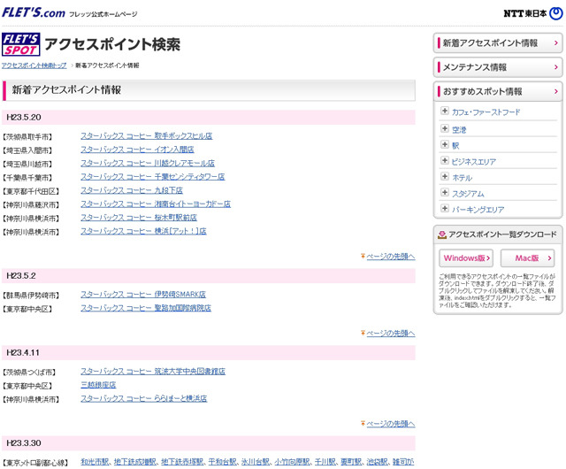Open 要町駅 station link
Image resolution: width=566 pixels, height=469 pixels.
point(351,462)
